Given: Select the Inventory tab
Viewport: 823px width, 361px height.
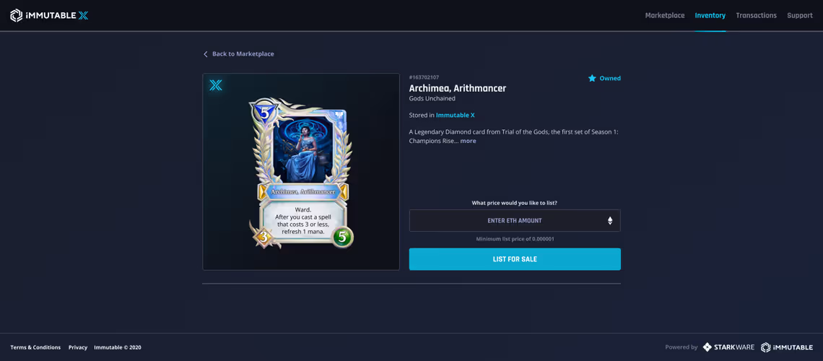Looking at the screenshot, I should pos(710,16).
